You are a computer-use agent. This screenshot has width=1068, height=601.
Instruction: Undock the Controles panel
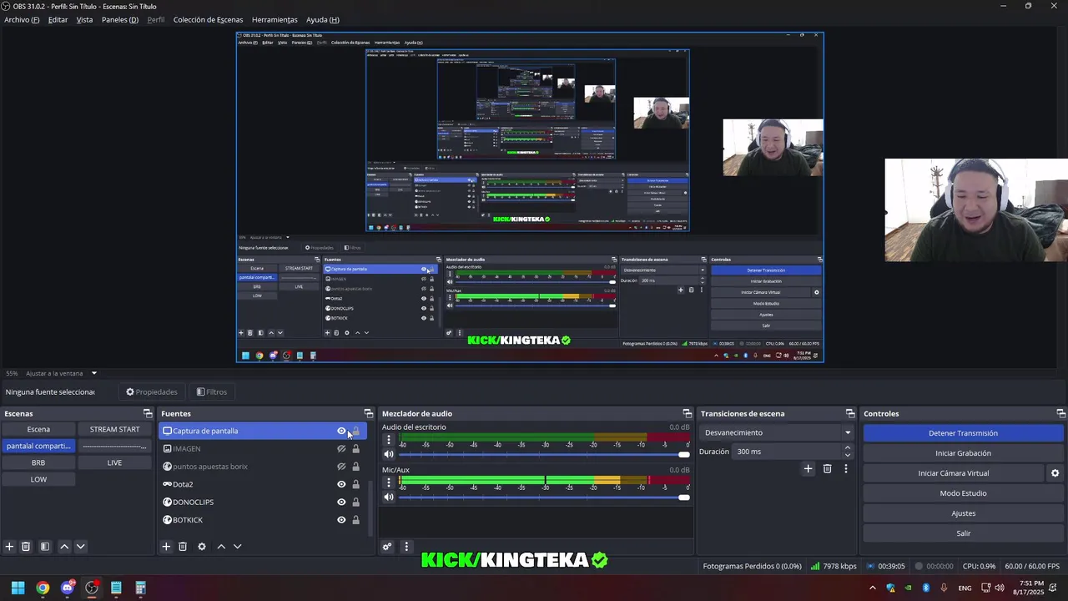tap(1061, 413)
